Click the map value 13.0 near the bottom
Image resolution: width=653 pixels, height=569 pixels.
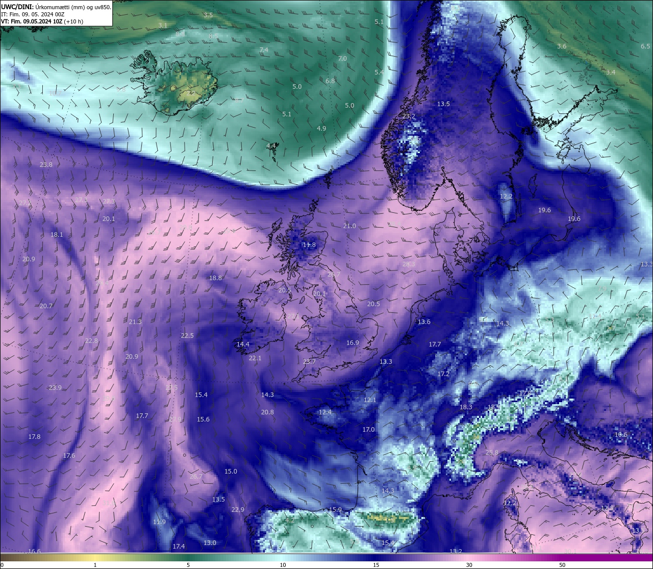pyautogui.click(x=210, y=542)
